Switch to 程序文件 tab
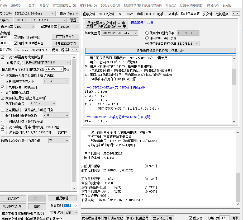 coord(89,14)
